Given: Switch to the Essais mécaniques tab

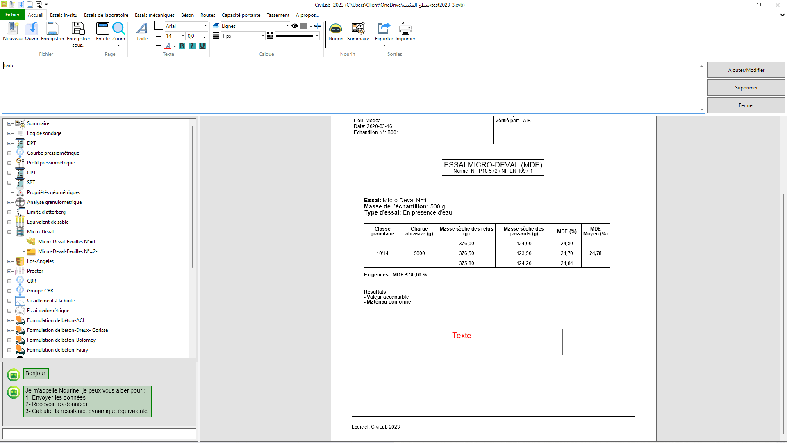Looking at the screenshot, I should (x=155, y=15).
